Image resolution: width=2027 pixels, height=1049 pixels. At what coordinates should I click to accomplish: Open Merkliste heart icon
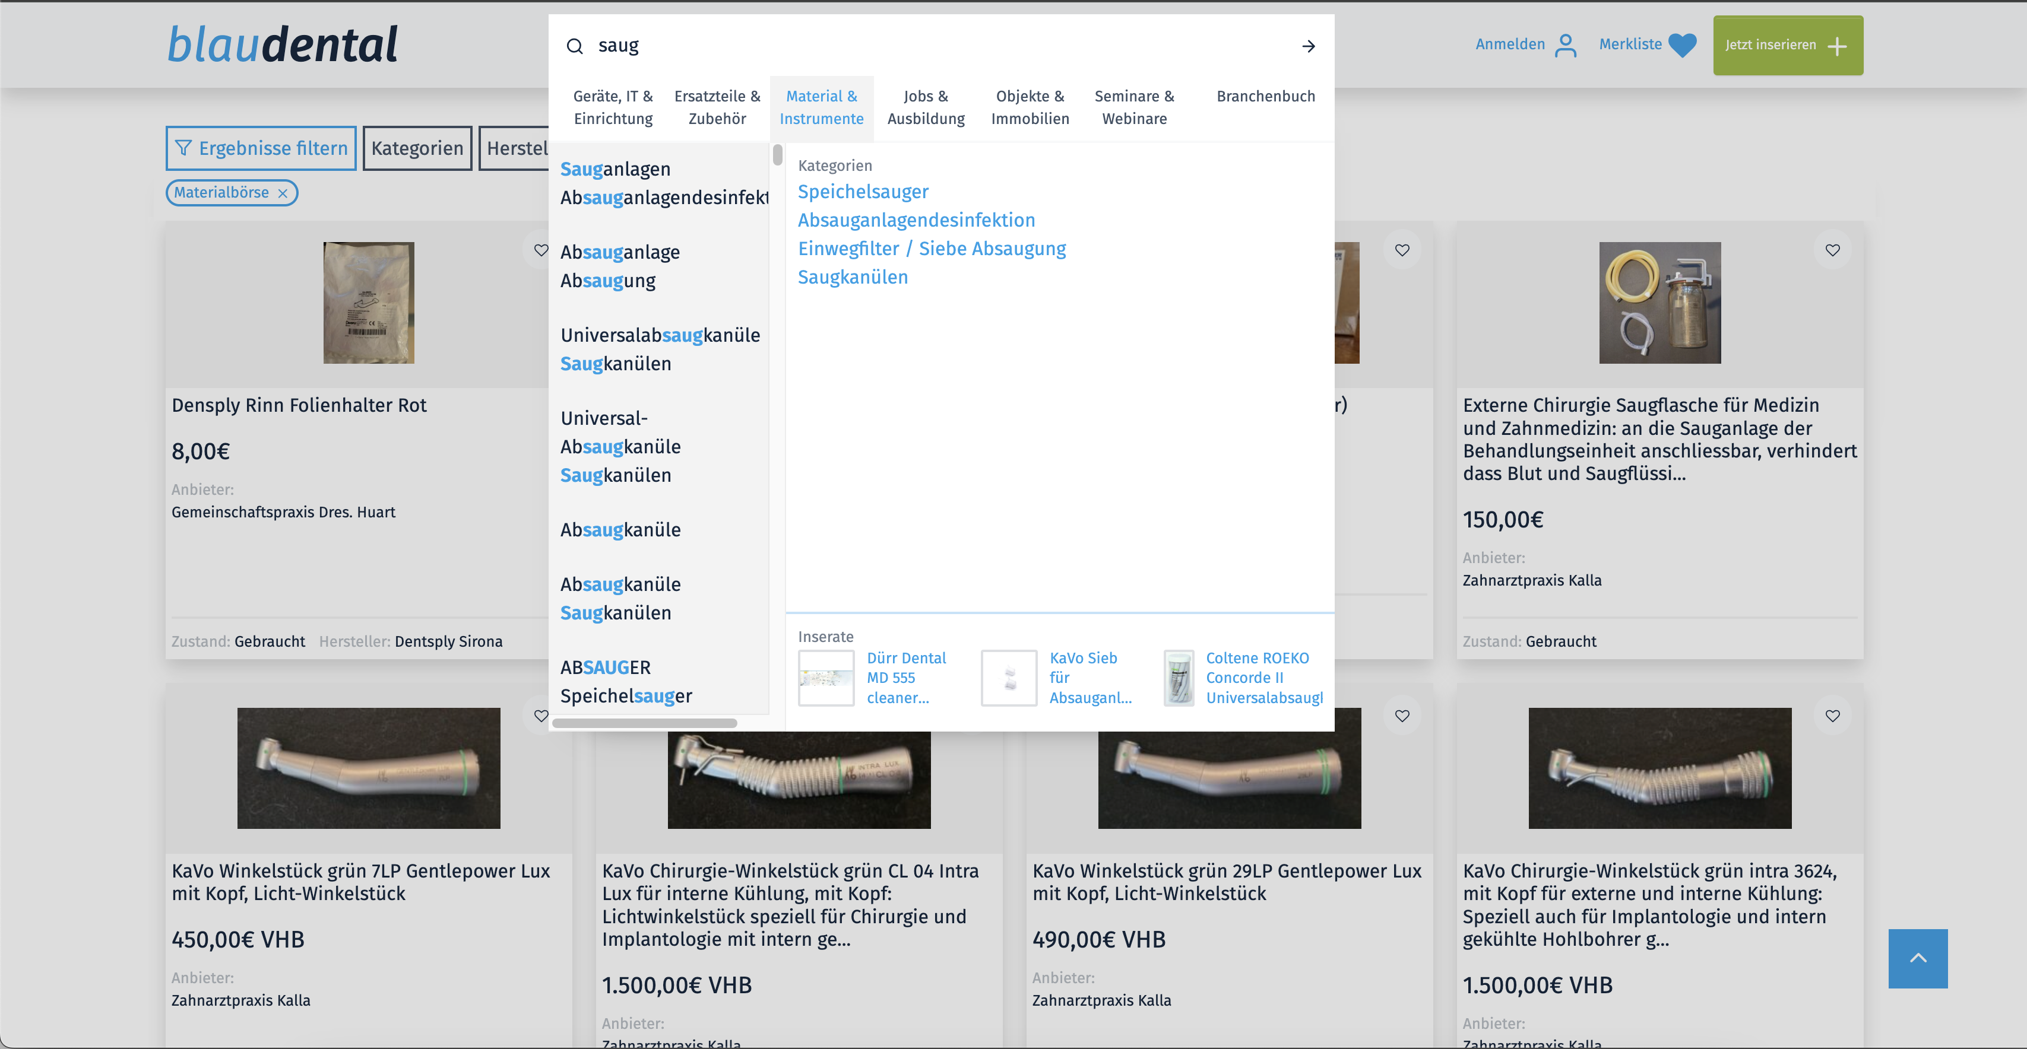[1683, 45]
